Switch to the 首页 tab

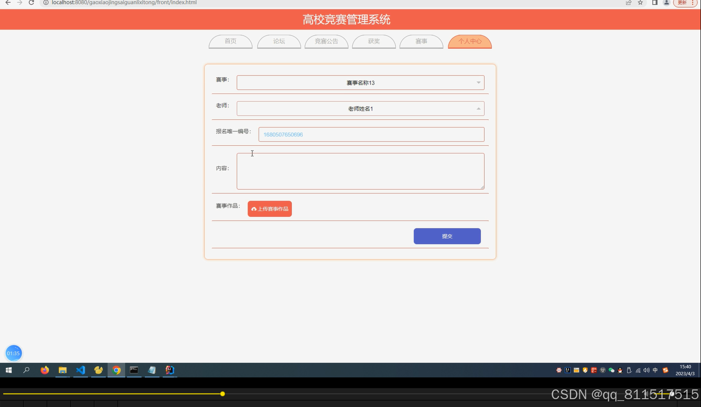[x=230, y=41]
